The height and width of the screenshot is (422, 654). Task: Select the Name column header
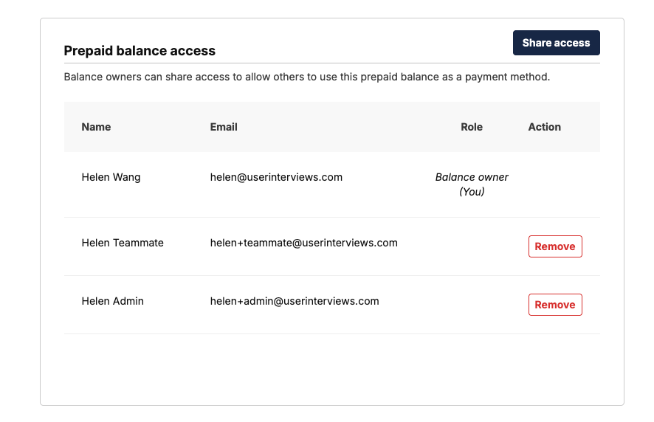point(96,127)
